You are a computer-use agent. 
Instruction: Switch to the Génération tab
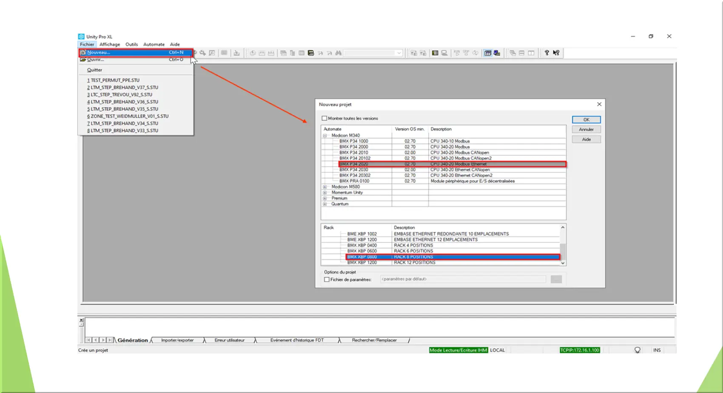pos(133,340)
